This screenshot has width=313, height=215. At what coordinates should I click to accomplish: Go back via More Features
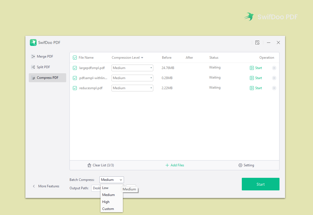tap(46, 186)
